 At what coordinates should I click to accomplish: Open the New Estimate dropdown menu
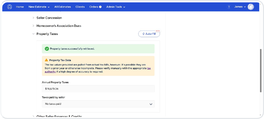tap(39, 7)
